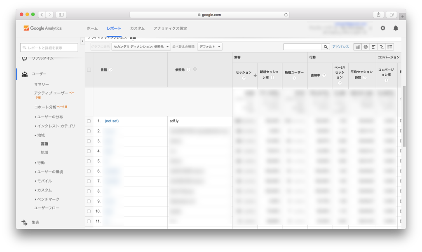Reload the page with the refresh icon
Screen dimensions: 422x252
286,14
